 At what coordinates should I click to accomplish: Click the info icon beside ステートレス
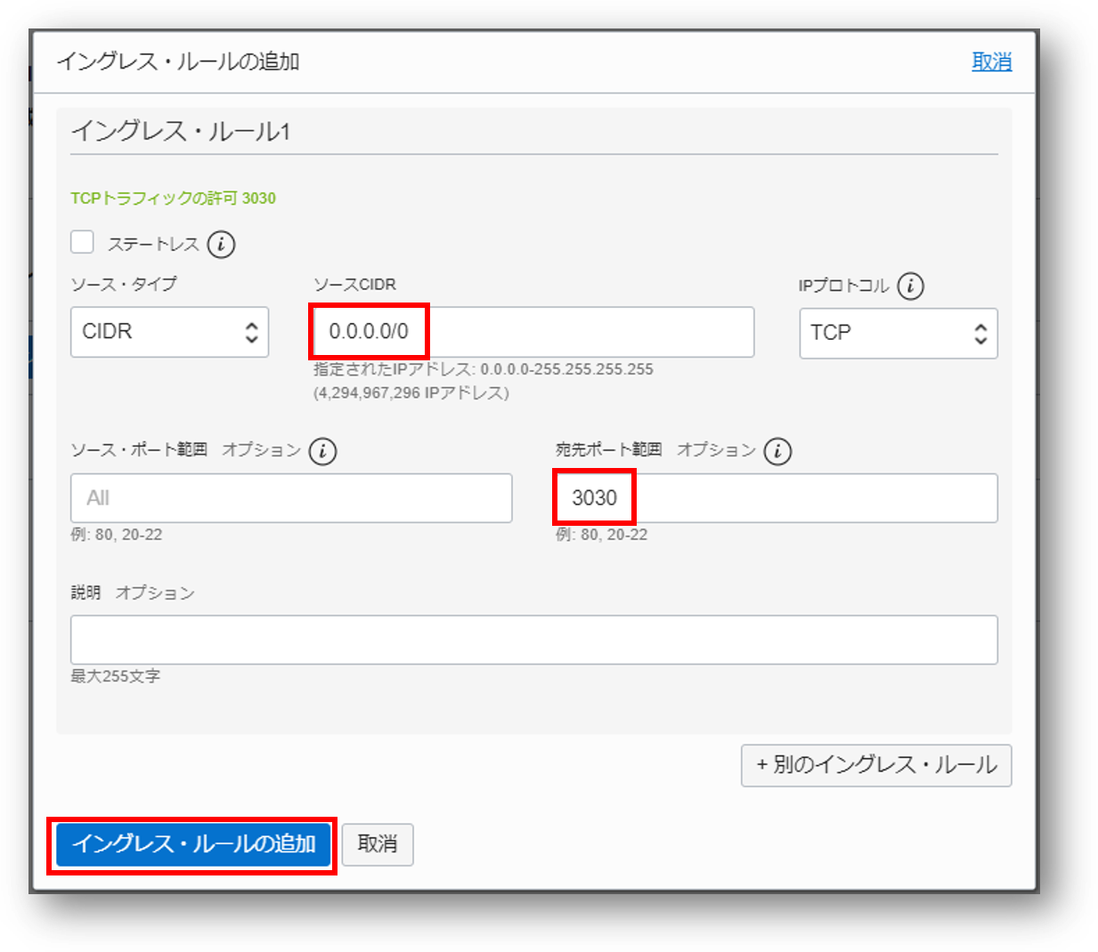coord(221,244)
